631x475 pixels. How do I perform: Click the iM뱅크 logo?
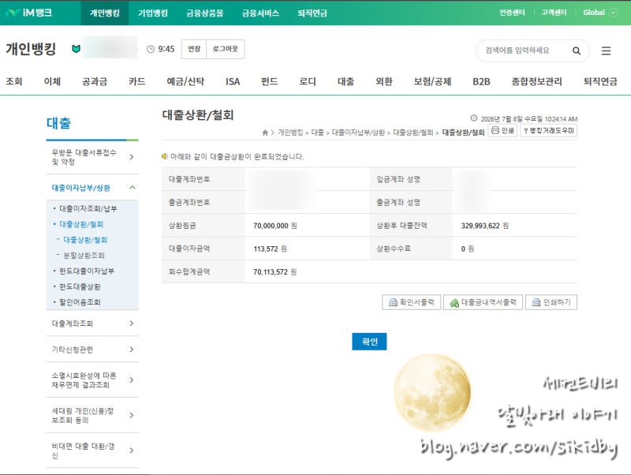29,13
